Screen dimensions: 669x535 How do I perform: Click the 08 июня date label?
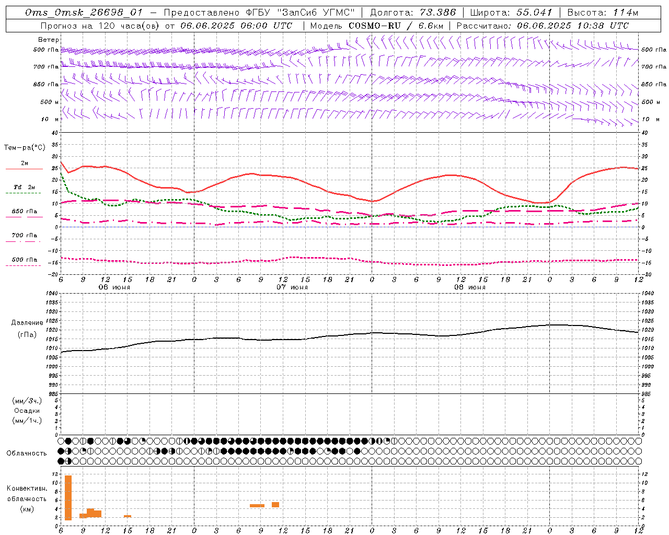pyautogui.click(x=470, y=287)
